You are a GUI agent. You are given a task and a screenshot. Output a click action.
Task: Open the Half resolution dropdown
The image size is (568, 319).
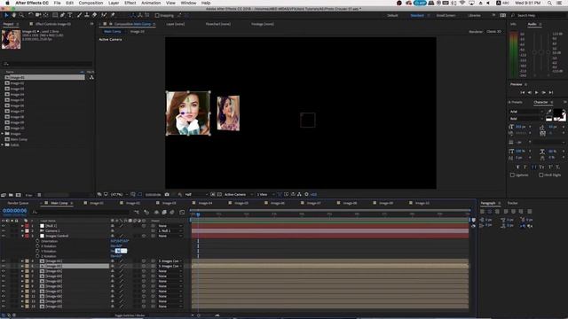196,195
